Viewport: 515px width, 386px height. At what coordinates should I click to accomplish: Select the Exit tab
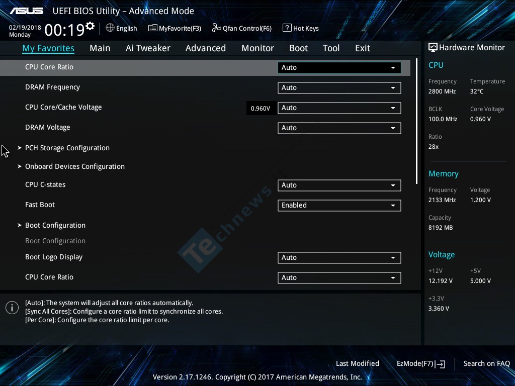363,48
